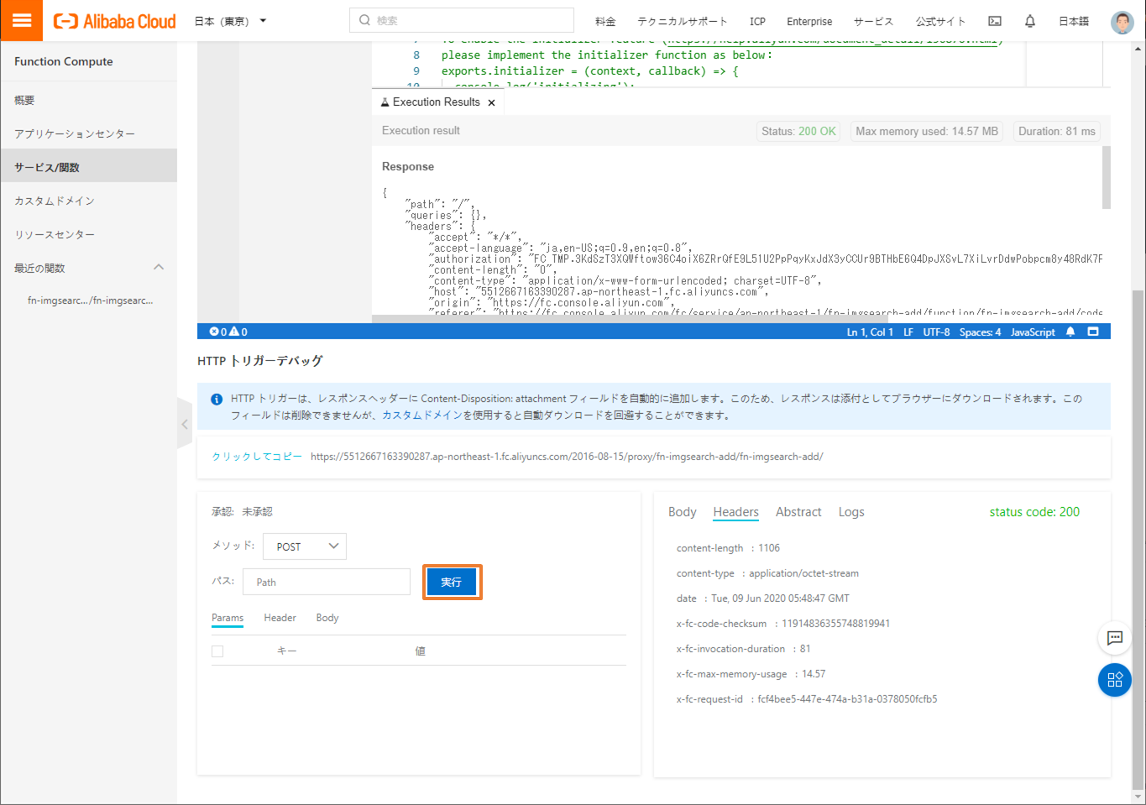Select the Params tab
This screenshot has width=1146, height=805.
click(228, 618)
